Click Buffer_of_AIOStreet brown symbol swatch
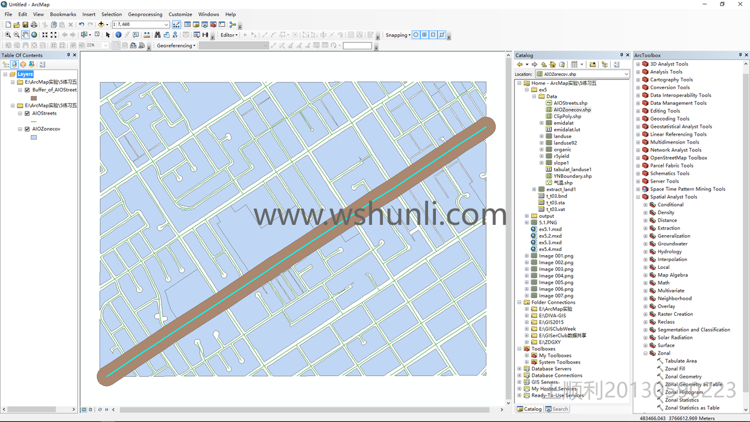The image size is (750, 422). point(34,98)
